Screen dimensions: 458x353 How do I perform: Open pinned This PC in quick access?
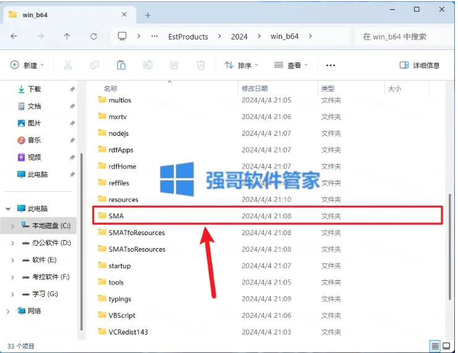coord(32,175)
